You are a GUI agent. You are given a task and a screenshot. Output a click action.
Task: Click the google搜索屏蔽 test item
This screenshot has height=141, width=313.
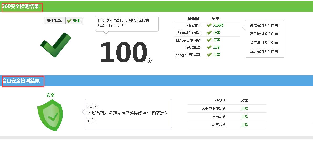click(x=188, y=55)
